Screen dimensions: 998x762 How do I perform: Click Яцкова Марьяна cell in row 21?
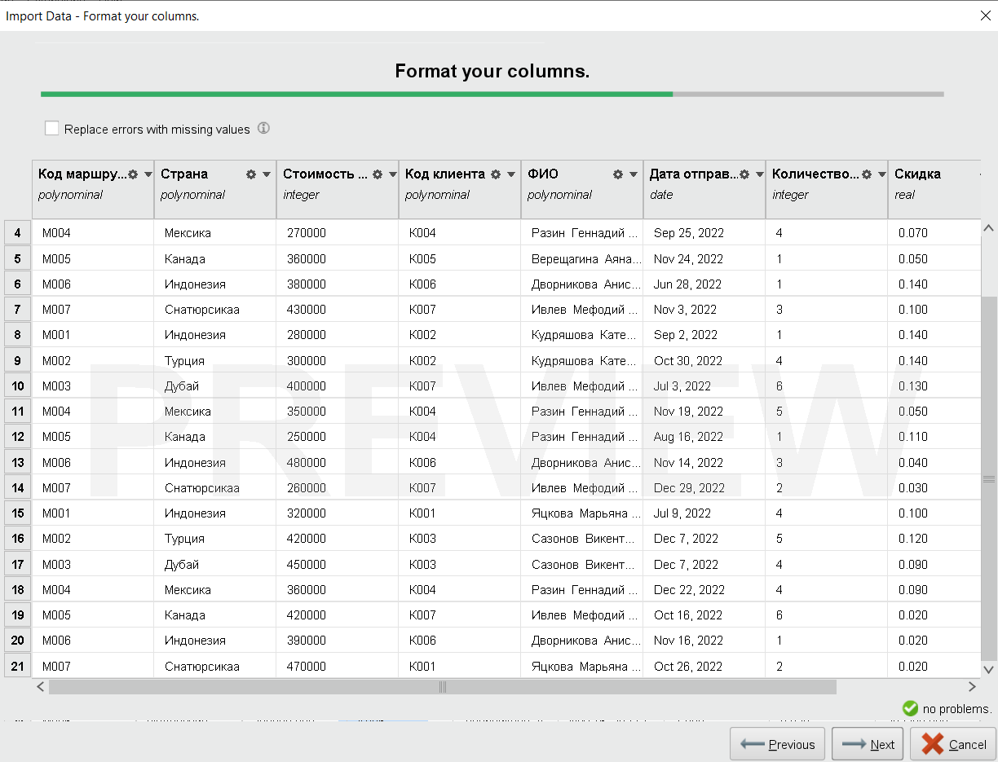click(x=582, y=666)
